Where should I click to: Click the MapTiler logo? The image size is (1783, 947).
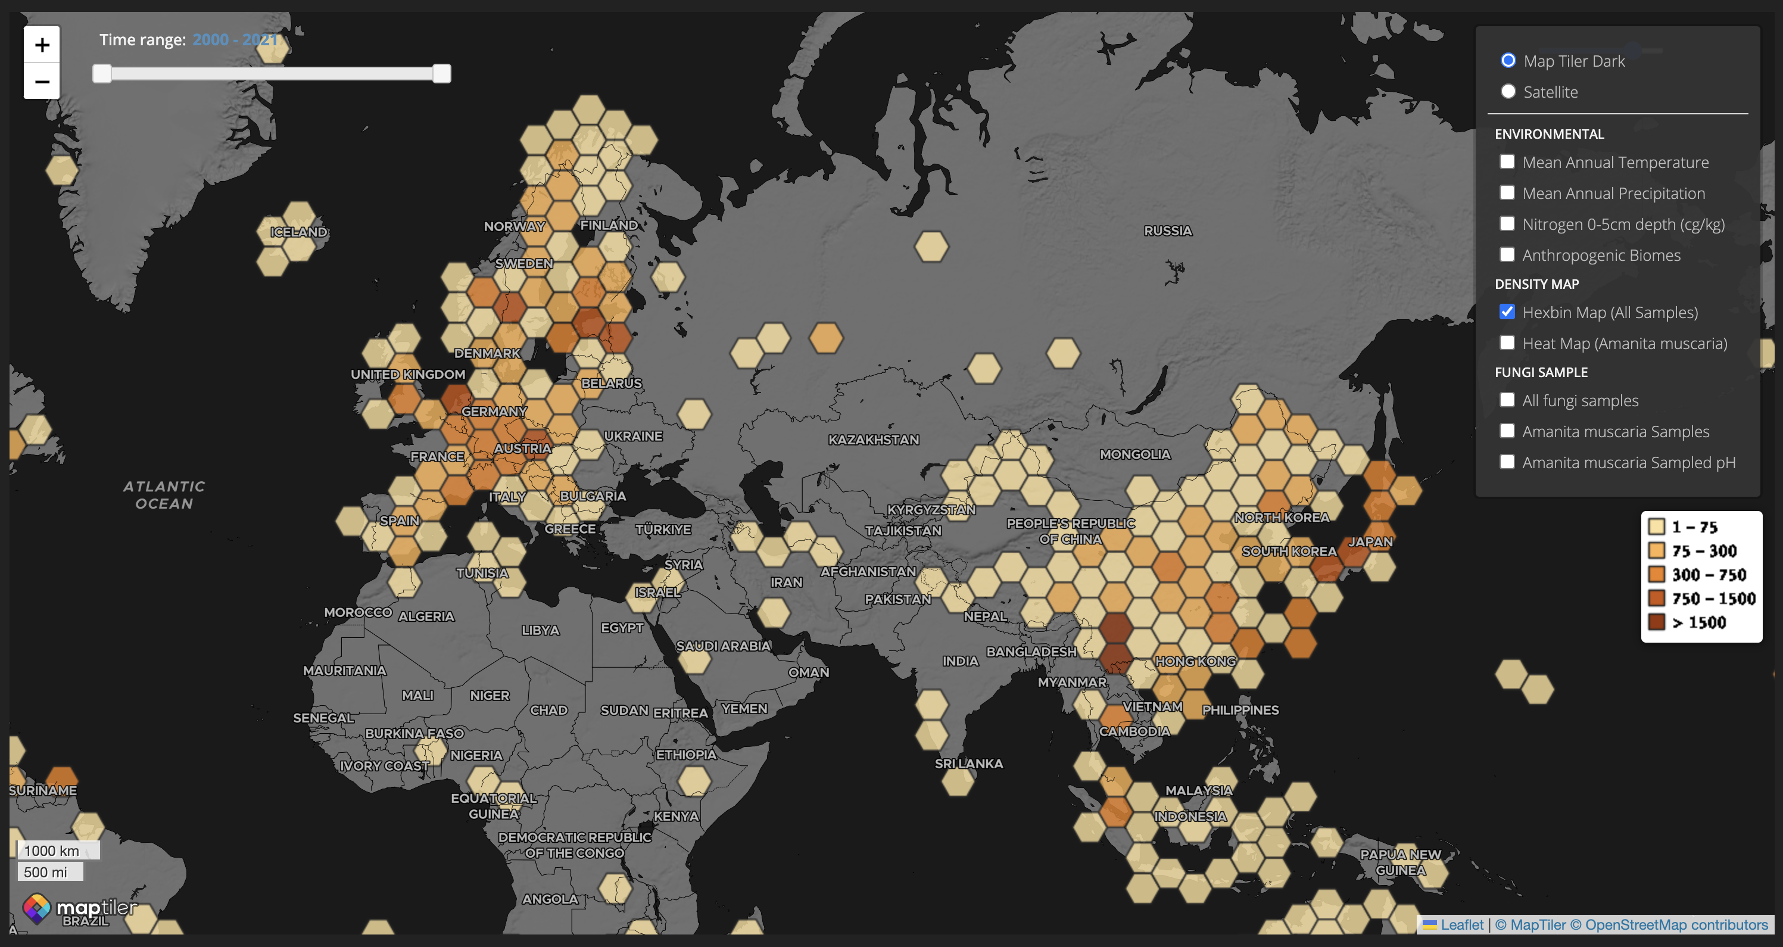point(79,908)
